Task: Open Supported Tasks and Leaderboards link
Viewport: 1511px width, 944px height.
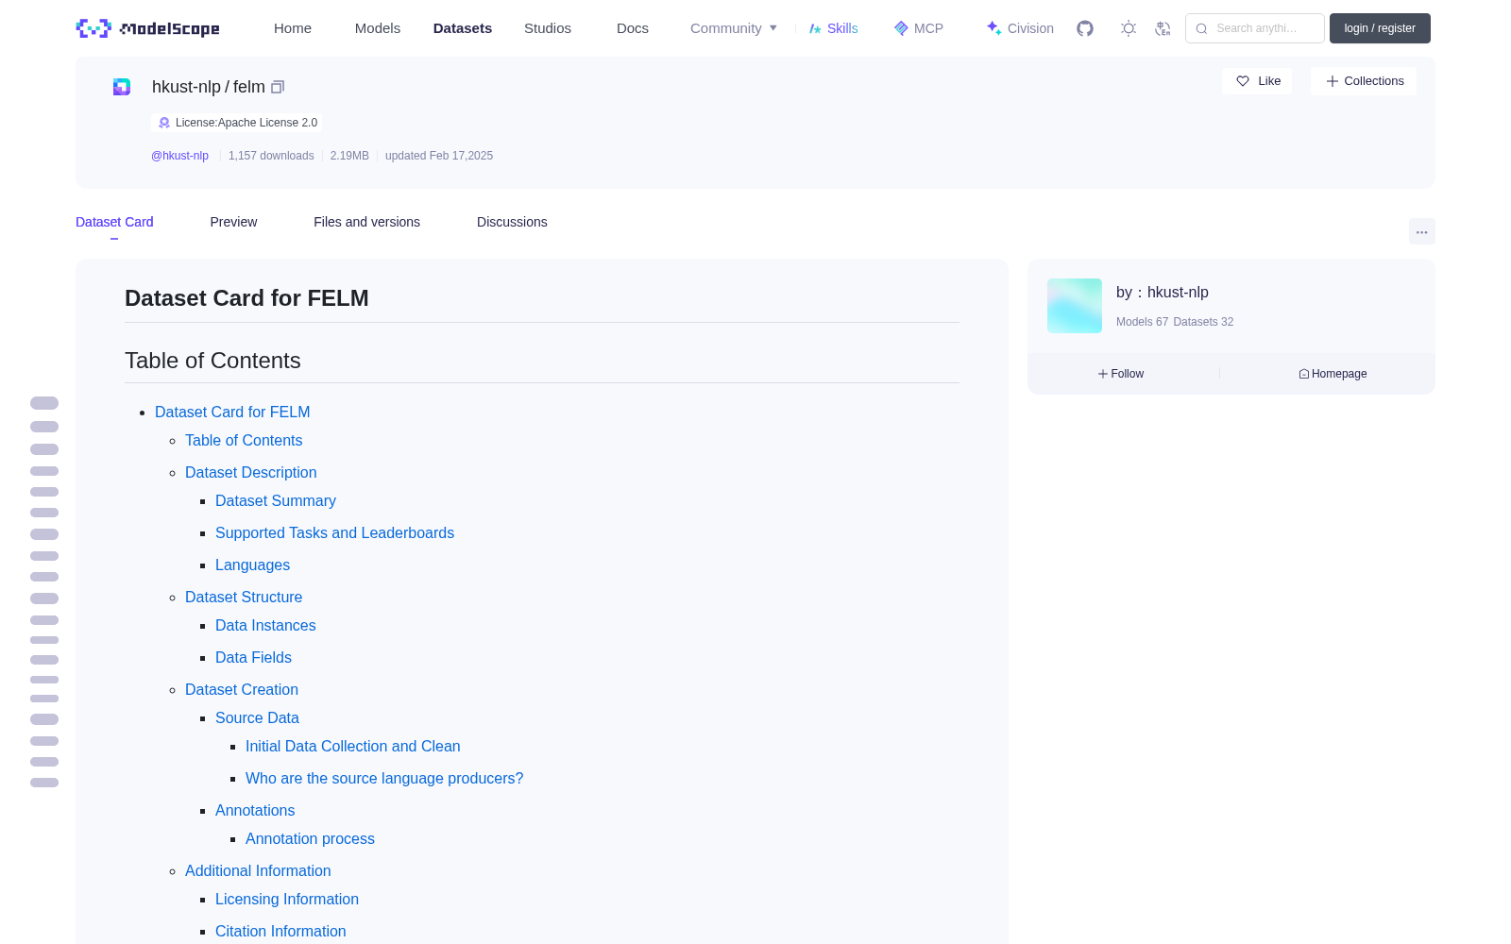Action: tap(334, 532)
